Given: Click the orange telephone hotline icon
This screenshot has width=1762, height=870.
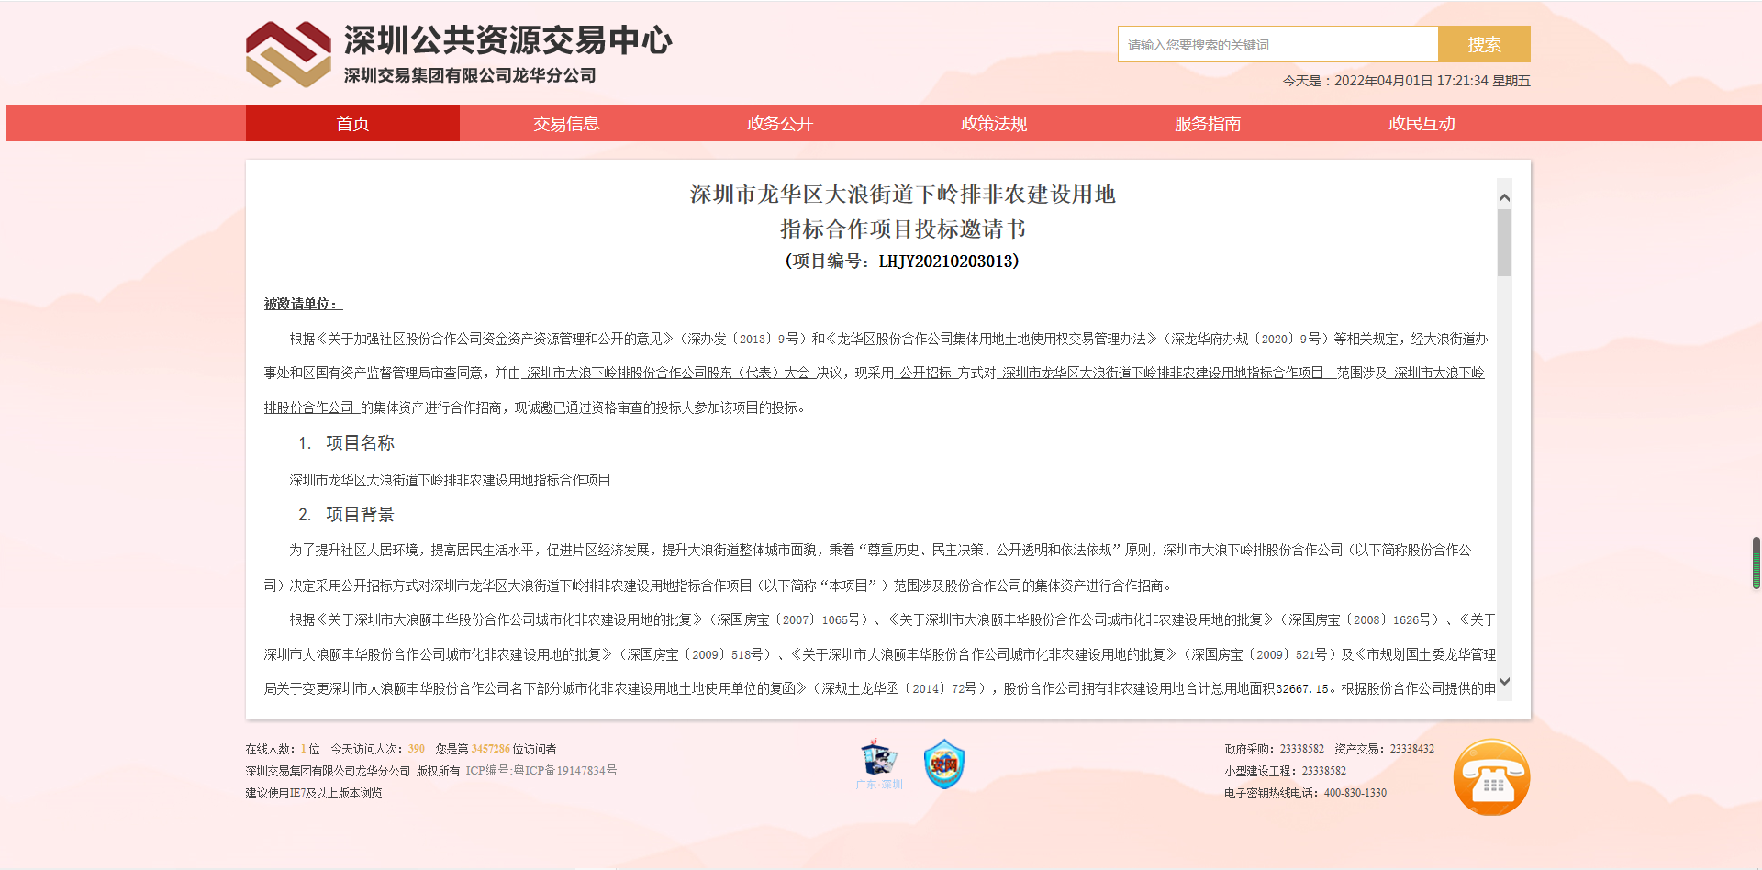Looking at the screenshot, I should tap(1491, 777).
